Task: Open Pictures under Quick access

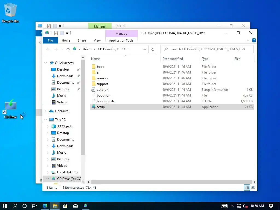Action: (63, 89)
